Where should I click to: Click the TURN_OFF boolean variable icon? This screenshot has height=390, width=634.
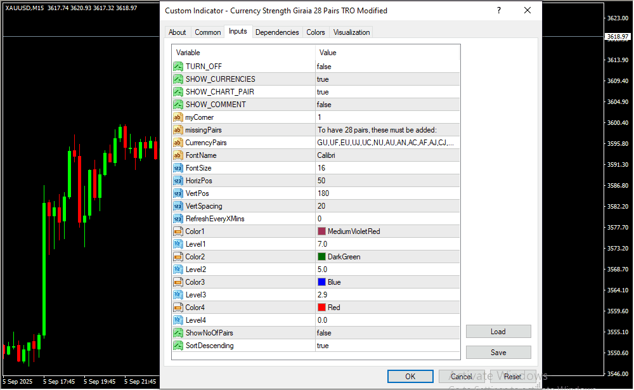178,67
